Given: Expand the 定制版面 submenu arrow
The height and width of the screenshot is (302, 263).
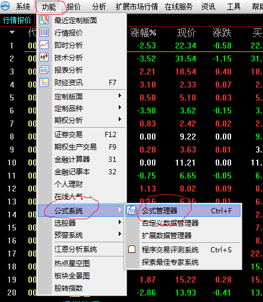Looking at the screenshot, I should coord(120,96).
